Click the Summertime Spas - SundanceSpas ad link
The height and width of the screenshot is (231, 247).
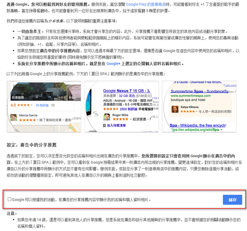tap(199, 91)
